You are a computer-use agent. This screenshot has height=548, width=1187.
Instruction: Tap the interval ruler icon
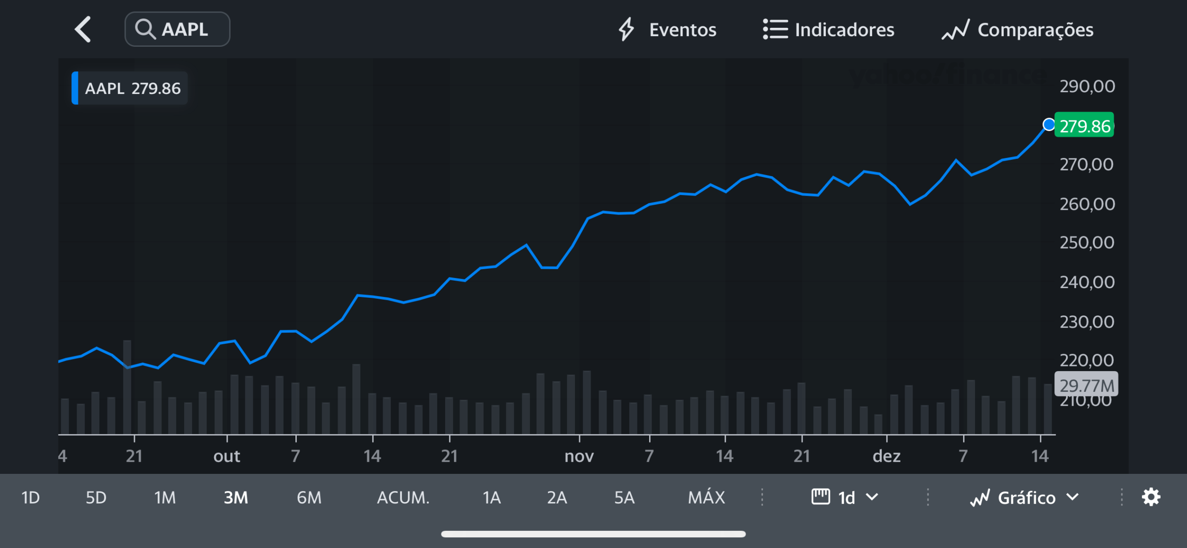point(821,497)
